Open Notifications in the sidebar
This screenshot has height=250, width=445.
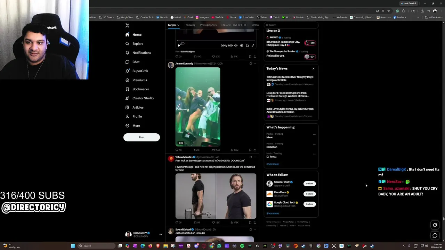click(x=138, y=53)
